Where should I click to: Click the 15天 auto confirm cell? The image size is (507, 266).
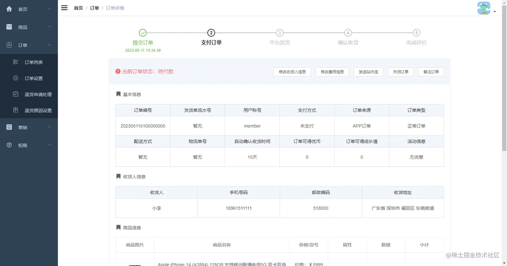tap(252, 157)
